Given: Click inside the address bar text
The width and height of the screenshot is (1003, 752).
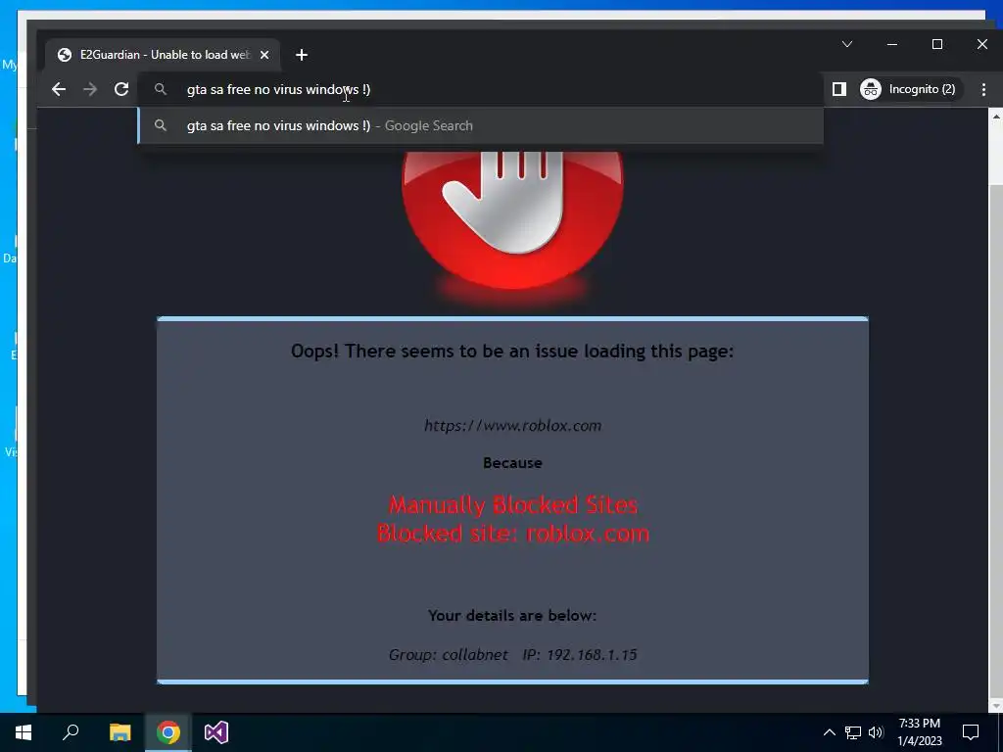Looking at the screenshot, I should [x=278, y=89].
